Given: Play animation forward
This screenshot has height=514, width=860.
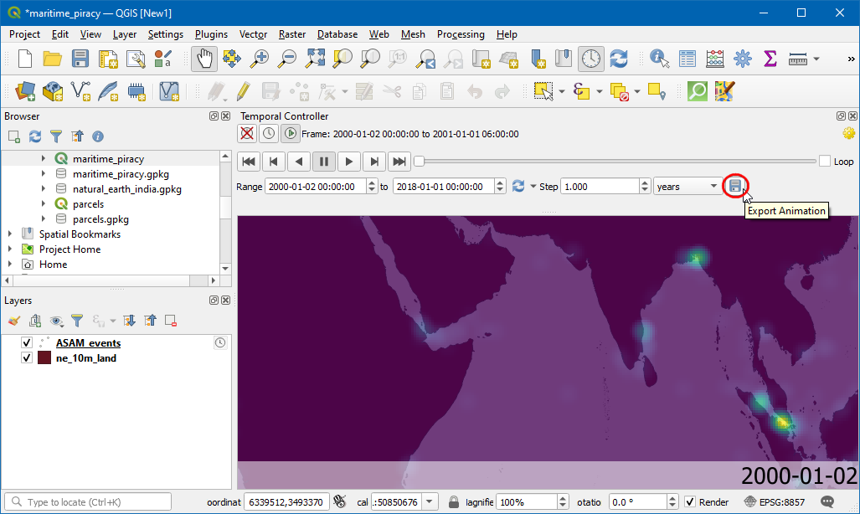Looking at the screenshot, I should [349, 162].
